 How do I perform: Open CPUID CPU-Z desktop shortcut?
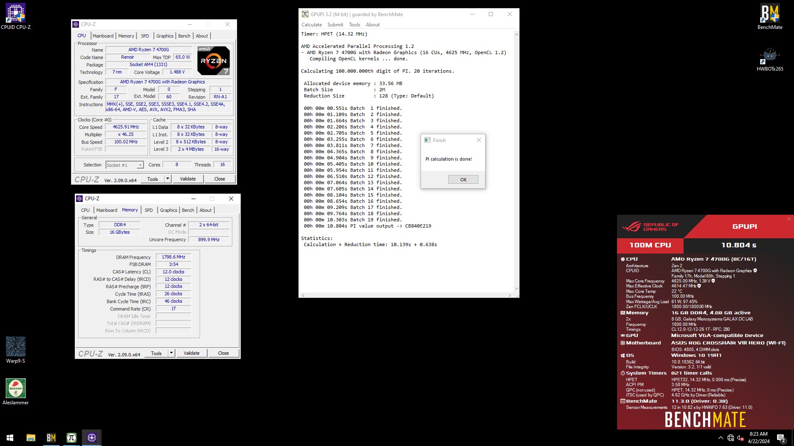click(x=16, y=17)
